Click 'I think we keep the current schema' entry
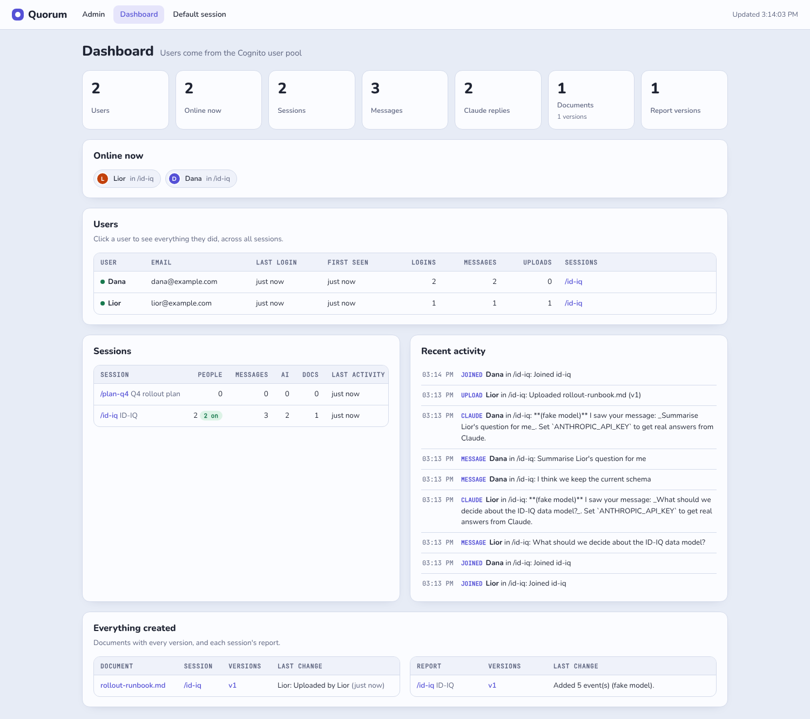This screenshot has height=719, width=810. point(569,479)
